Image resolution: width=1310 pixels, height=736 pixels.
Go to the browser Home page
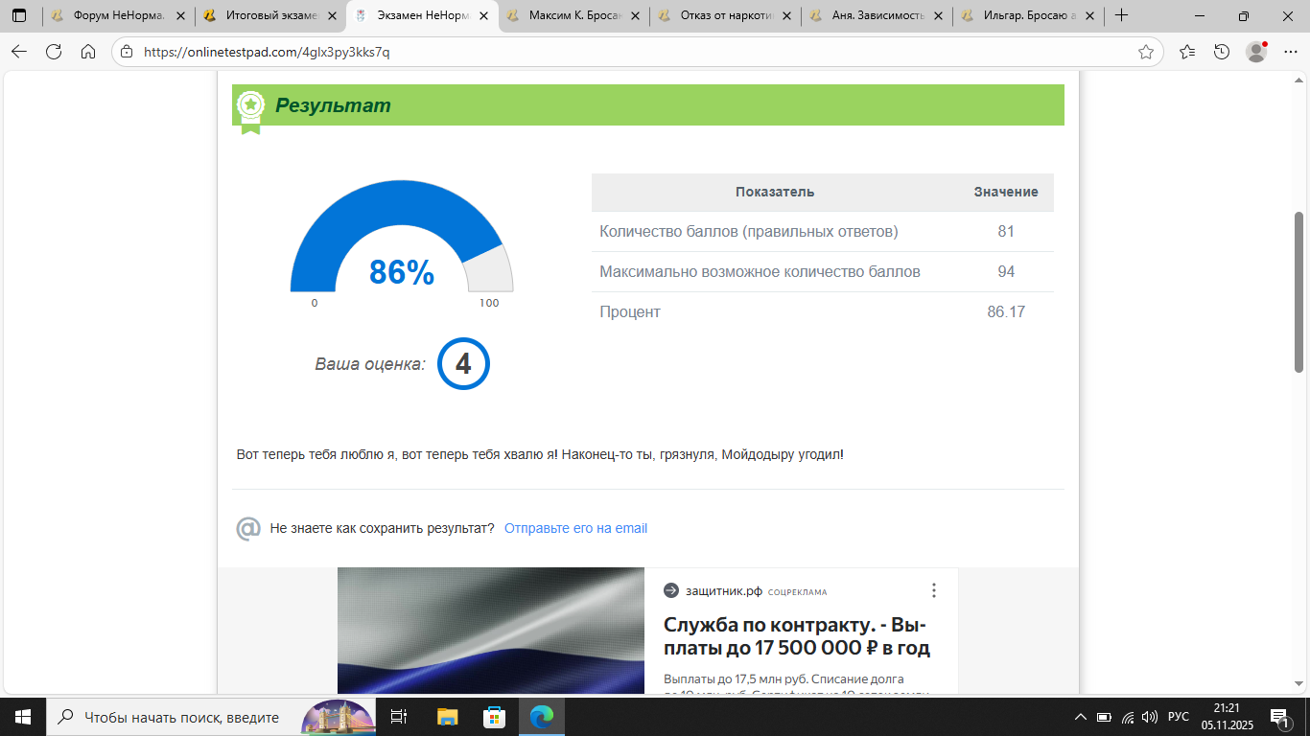[x=88, y=52]
